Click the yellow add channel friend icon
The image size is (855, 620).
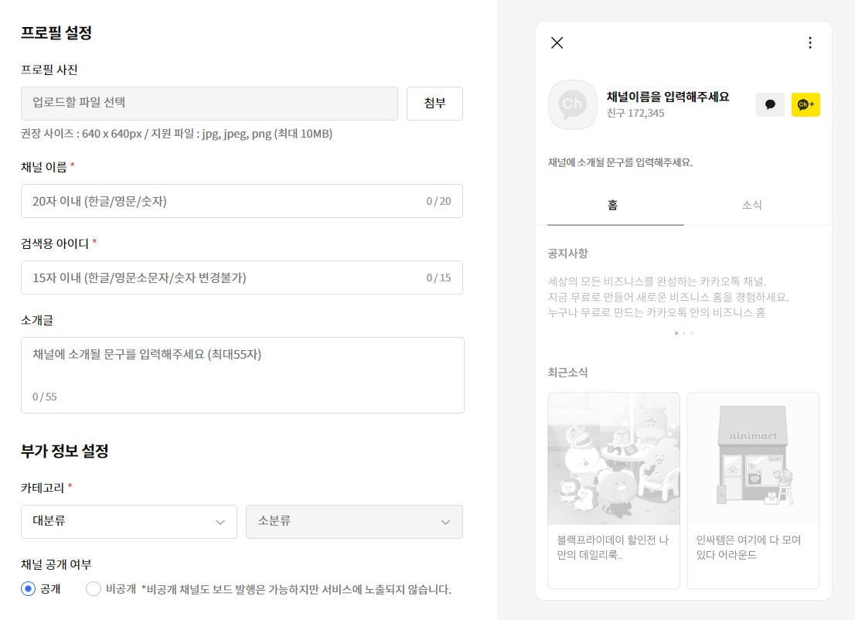806,104
